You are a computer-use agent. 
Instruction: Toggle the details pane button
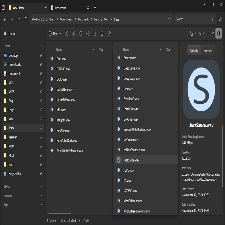(218, 33)
